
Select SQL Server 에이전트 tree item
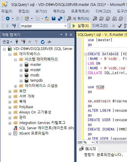[x=44, y=128]
